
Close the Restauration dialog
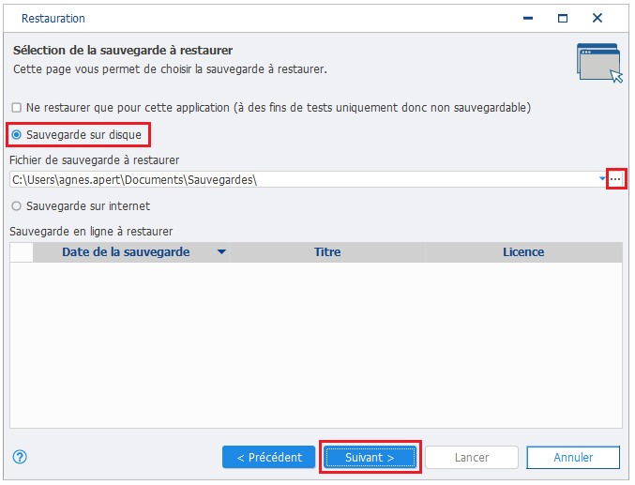[x=597, y=18]
